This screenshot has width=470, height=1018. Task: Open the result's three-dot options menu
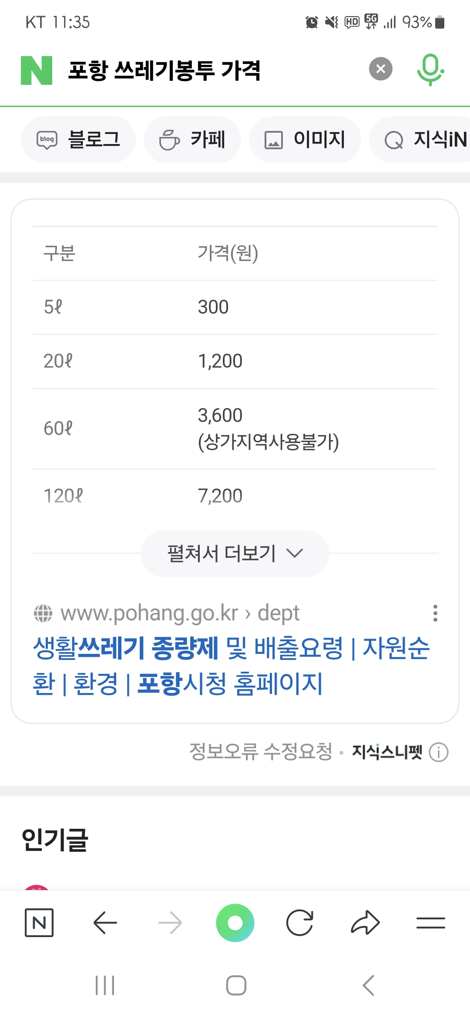[x=435, y=613]
